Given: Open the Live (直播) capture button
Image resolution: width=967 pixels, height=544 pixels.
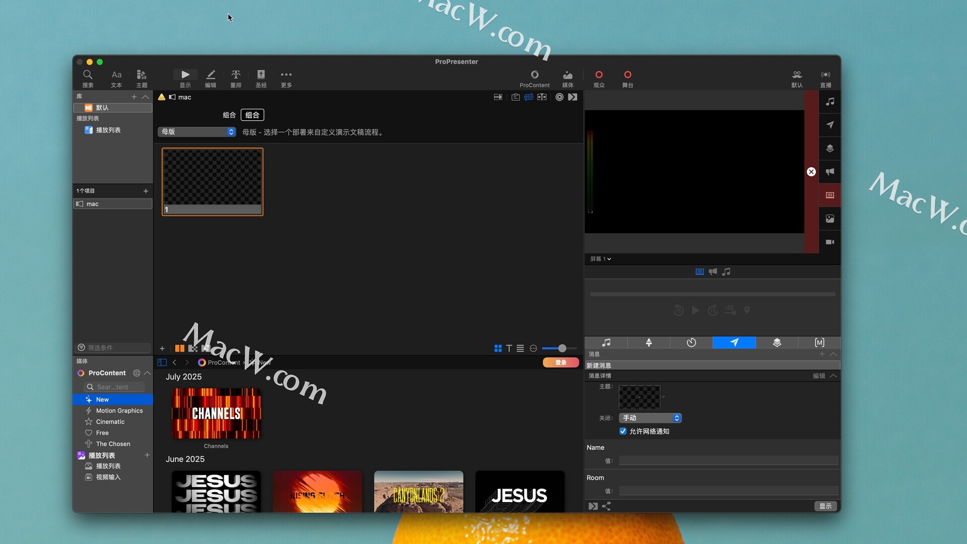Looking at the screenshot, I should pyautogui.click(x=825, y=79).
